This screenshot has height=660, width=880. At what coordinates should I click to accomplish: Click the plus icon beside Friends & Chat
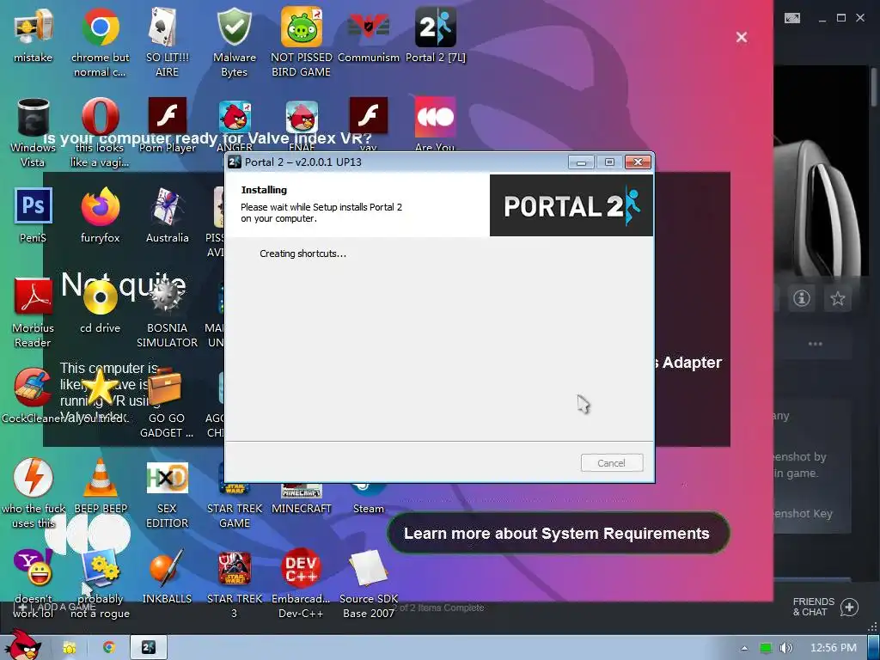(849, 608)
